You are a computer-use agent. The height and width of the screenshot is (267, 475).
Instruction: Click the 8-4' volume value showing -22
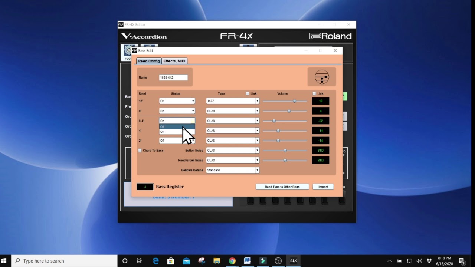pyautogui.click(x=321, y=121)
